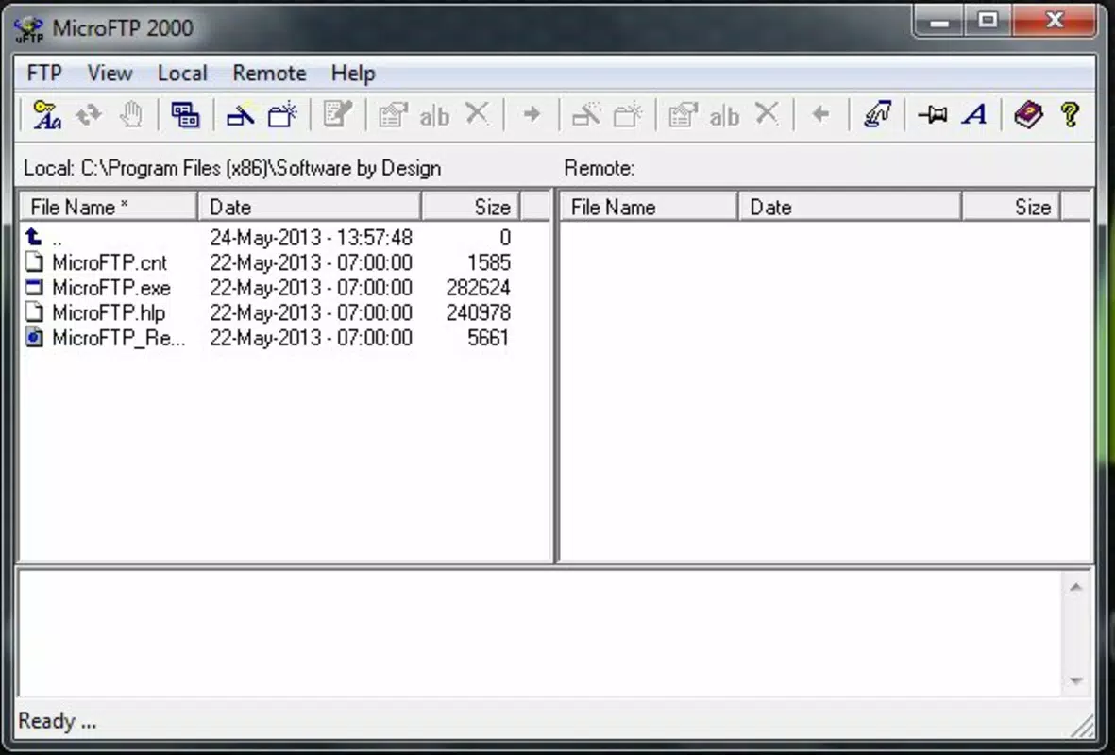Open the Local menu
Image resolution: width=1115 pixels, height=755 pixels.
[x=182, y=73]
